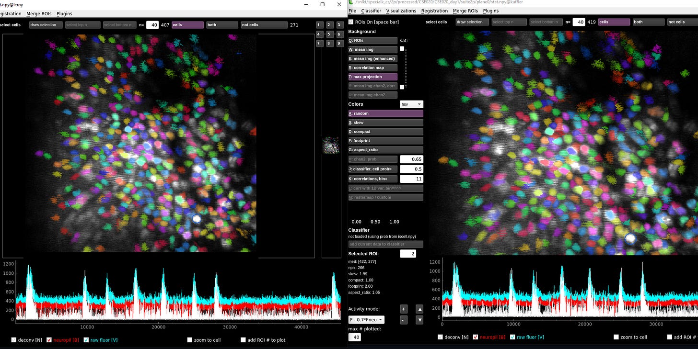Screen dimensions: 698x349
Task: Open Merge ROIs menu in leroy window
Action: [39, 14]
